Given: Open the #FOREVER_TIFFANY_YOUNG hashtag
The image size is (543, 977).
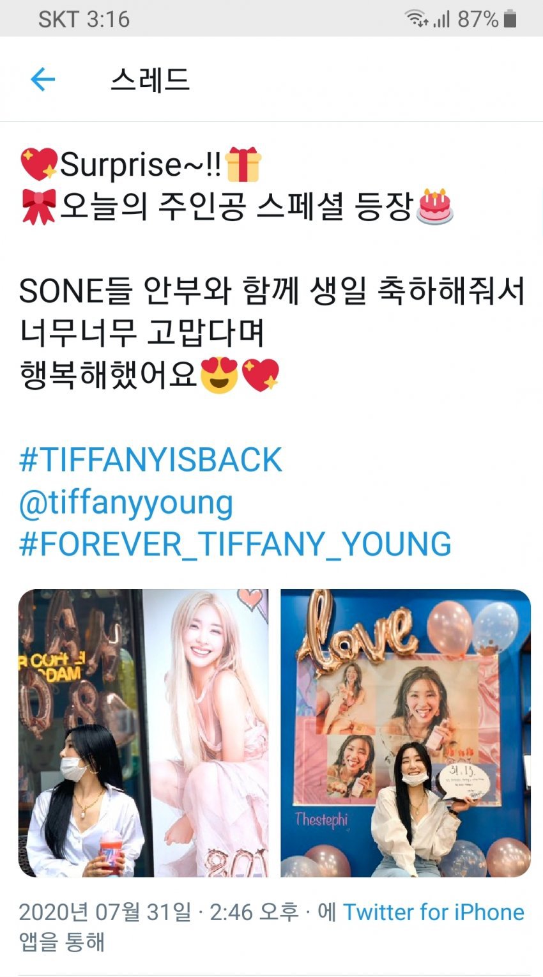Looking at the screenshot, I should click(235, 544).
